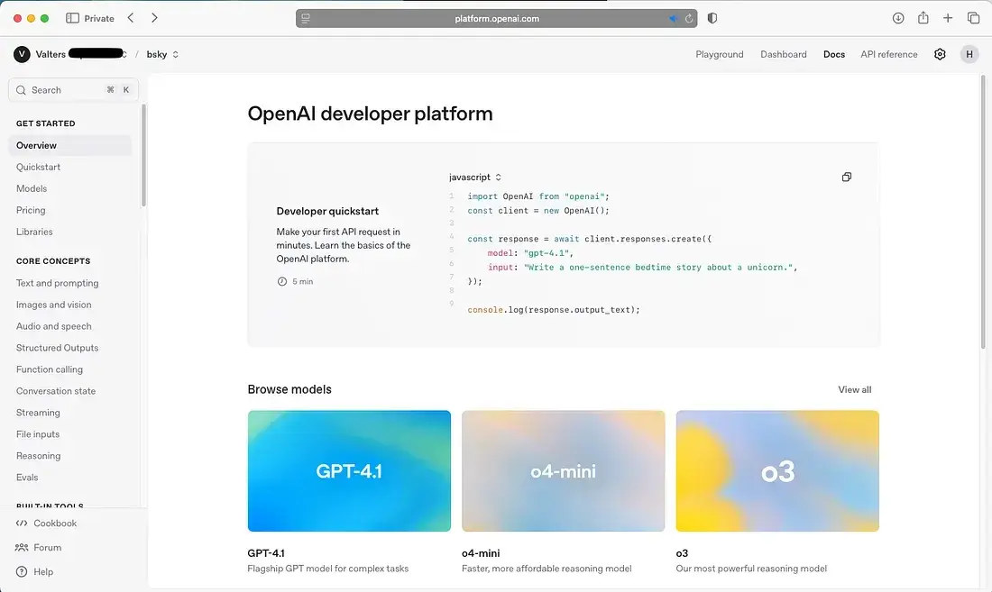Click the Developer quickstart heading
This screenshot has height=592, width=992.
(327, 211)
